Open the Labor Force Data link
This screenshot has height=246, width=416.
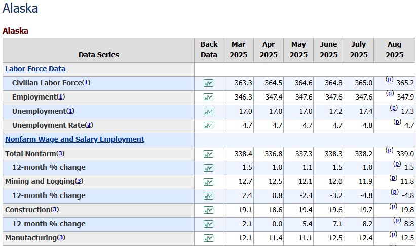(35, 69)
